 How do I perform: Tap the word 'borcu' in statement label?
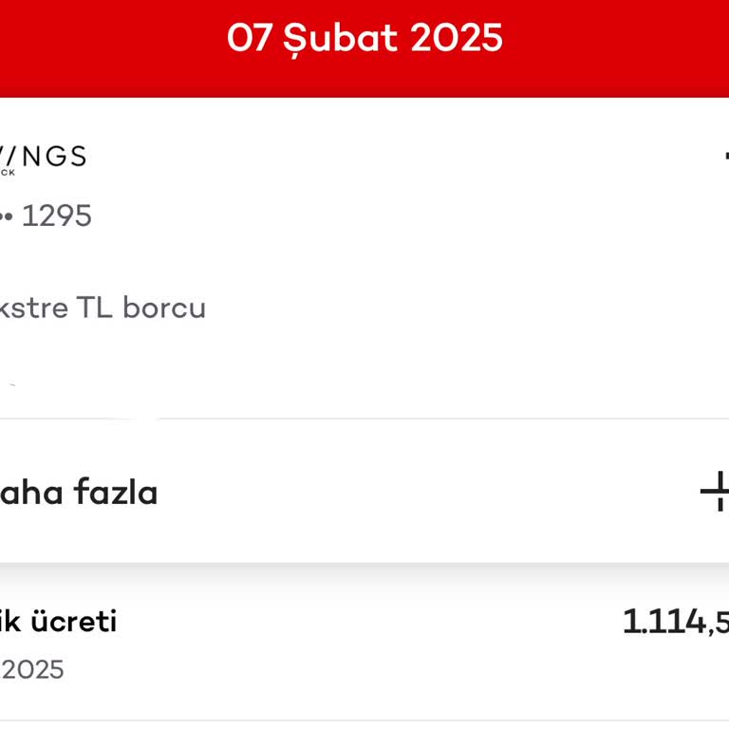[164, 308]
